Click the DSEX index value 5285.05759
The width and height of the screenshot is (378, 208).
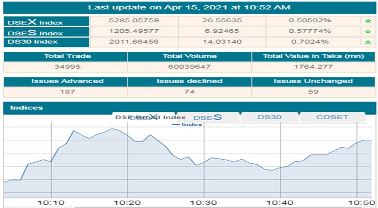[x=135, y=21]
